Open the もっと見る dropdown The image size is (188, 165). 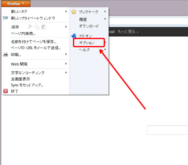128,32
